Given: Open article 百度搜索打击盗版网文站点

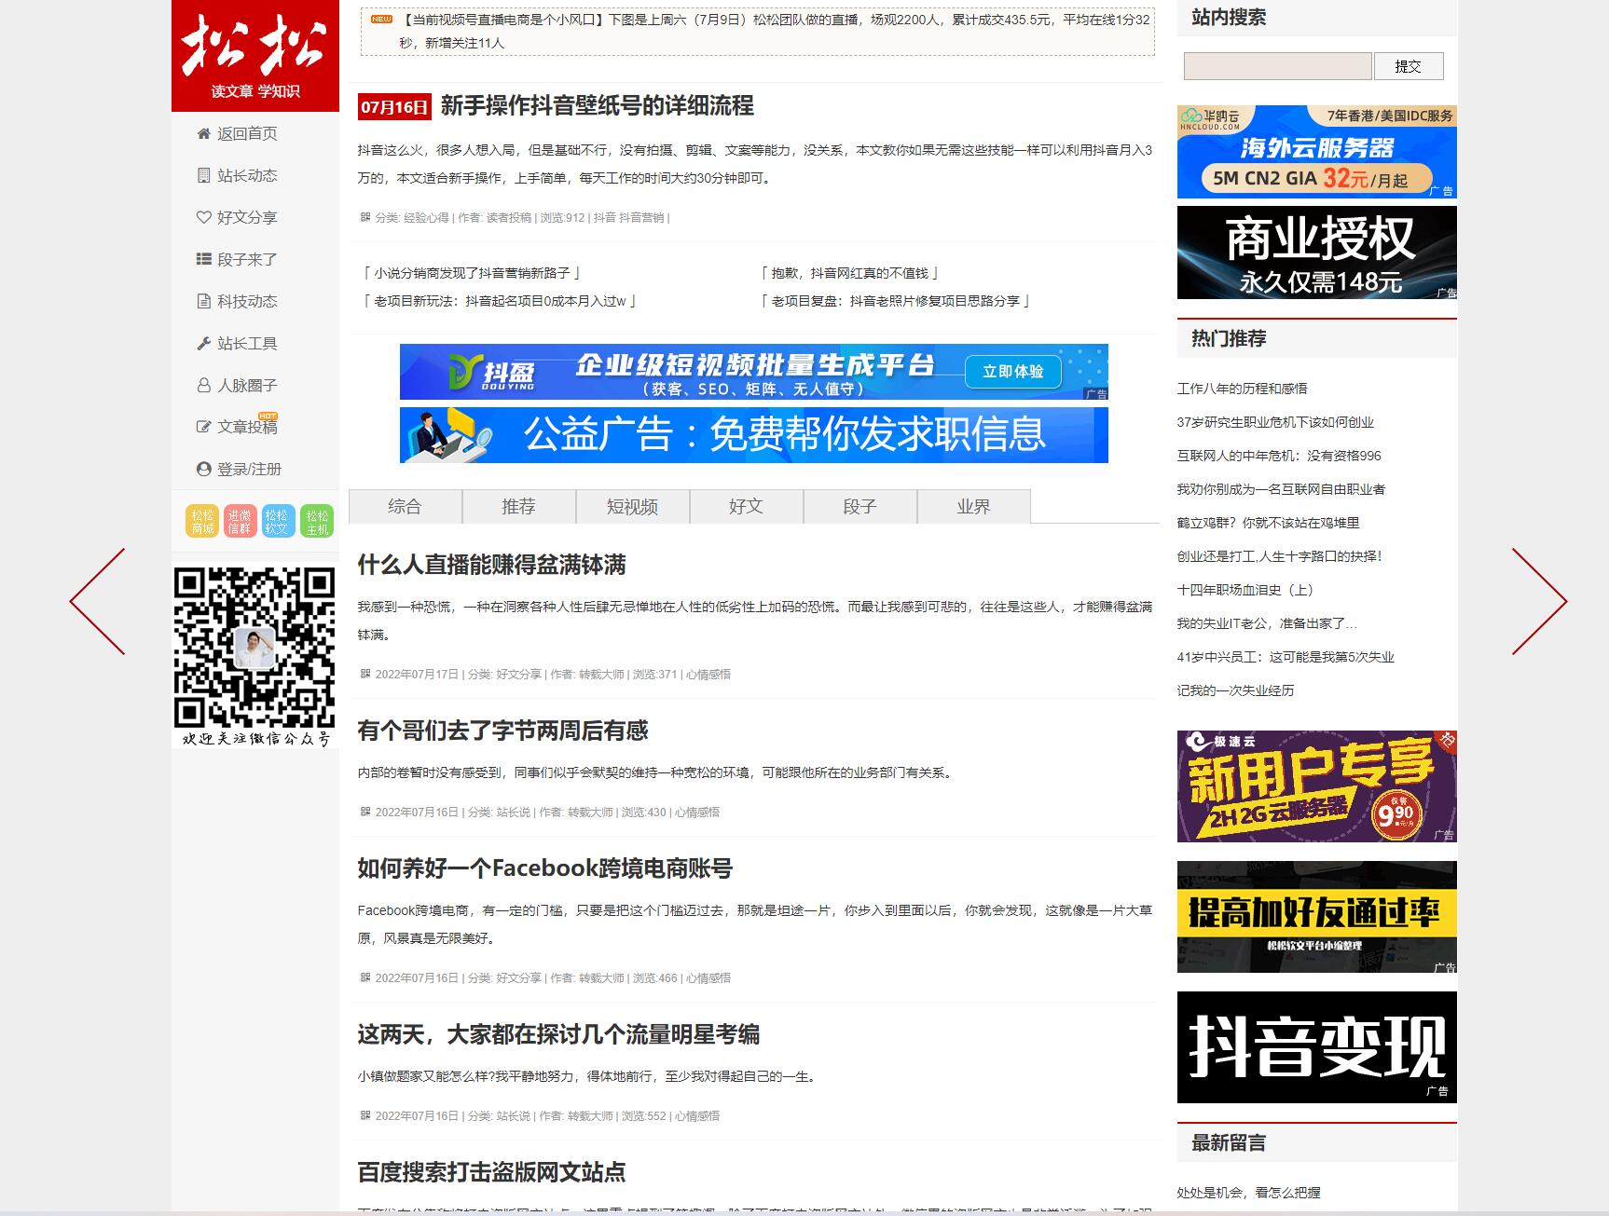Looking at the screenshot, I should click(x=491, y=1172).
